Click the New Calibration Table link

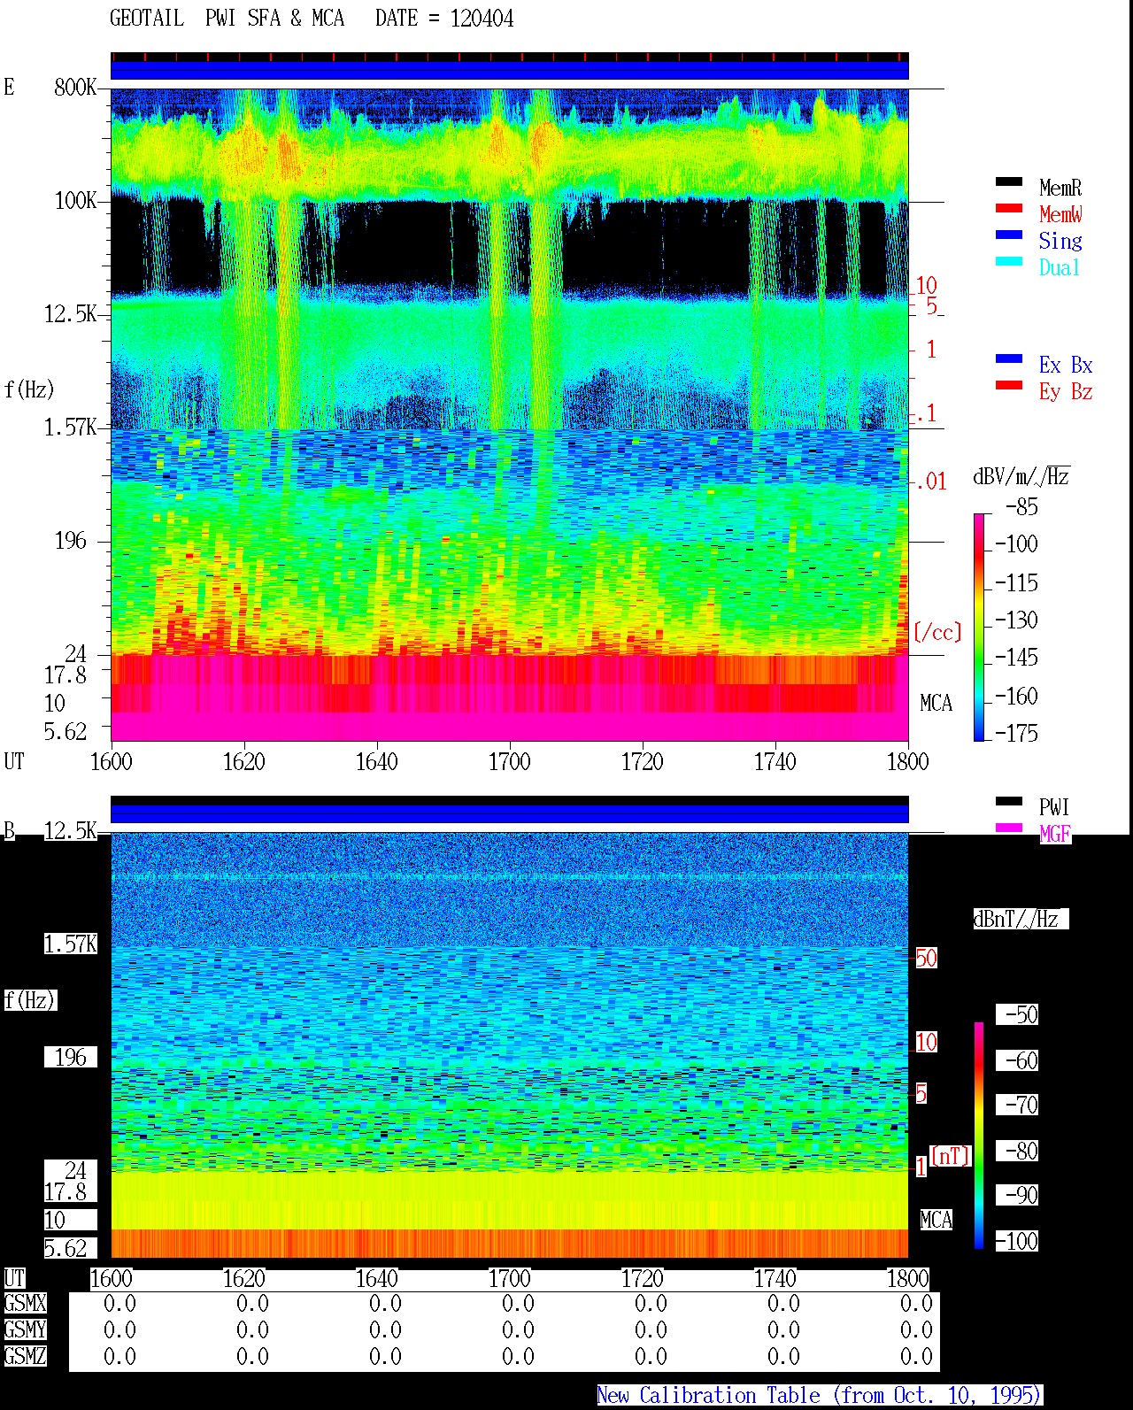tap(820, 1396)
